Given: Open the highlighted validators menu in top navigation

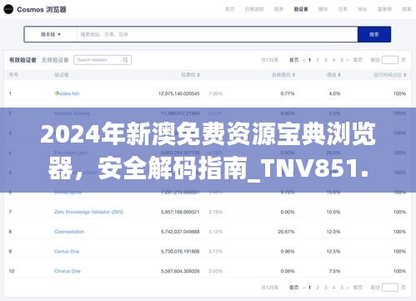Looking at the screenshot, I should pos(301,9).
